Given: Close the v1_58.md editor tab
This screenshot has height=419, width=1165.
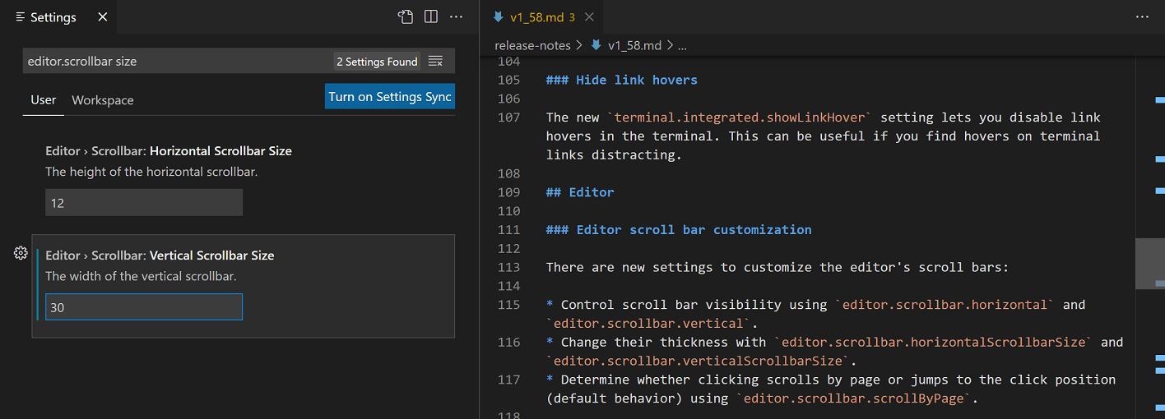Looking at the screenshot, I should tap(589, 17).
